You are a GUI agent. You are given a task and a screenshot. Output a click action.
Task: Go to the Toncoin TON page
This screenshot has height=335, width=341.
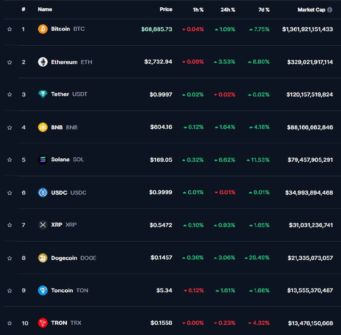(69, 290)
